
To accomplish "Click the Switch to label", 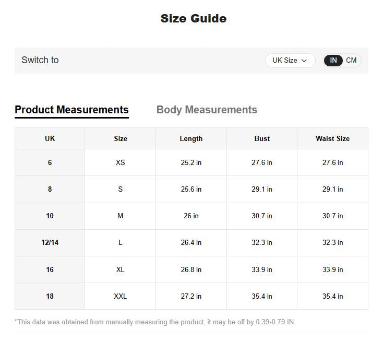I will click(x=40, y=60).
